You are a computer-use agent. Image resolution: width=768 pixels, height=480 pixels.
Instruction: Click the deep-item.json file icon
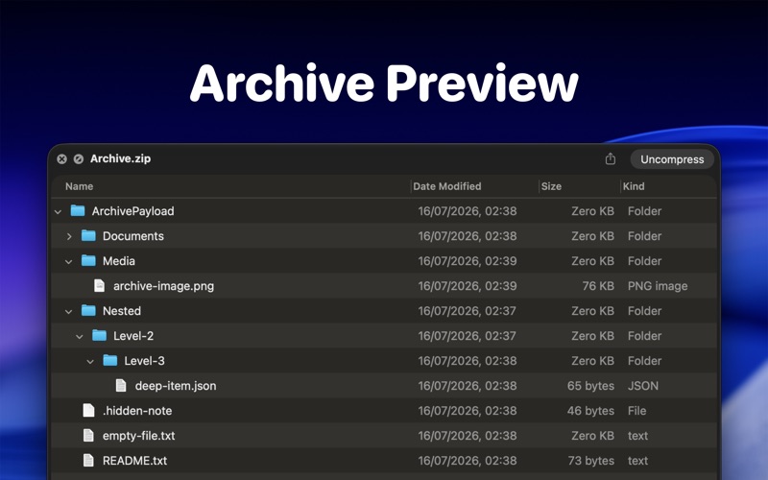(x=121, y=386)
